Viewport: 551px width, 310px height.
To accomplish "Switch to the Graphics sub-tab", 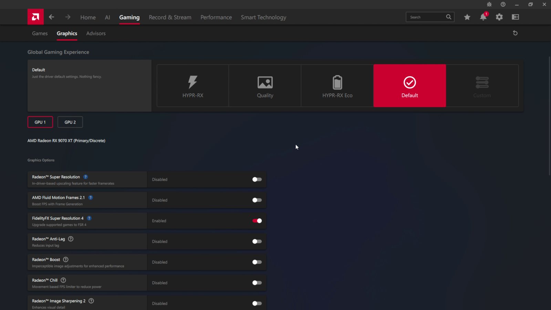I will coord(67,33).
